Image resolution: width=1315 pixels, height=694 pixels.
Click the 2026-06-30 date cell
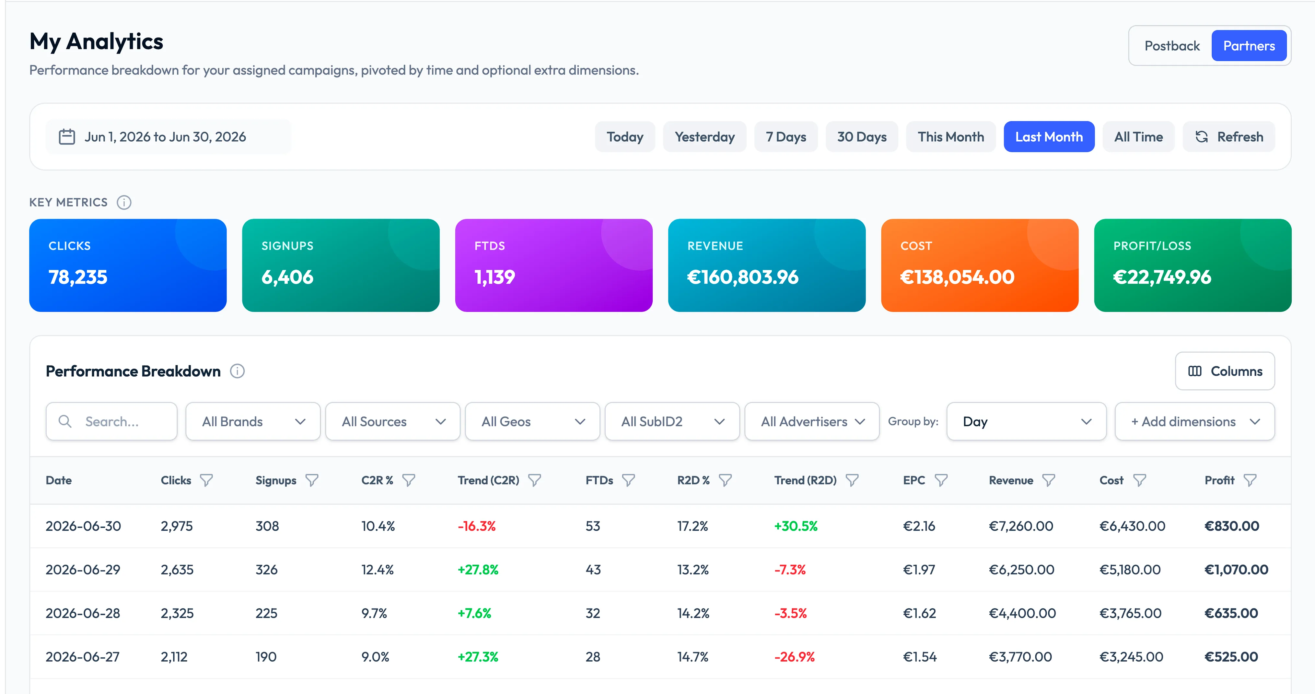tap(83, 526)
